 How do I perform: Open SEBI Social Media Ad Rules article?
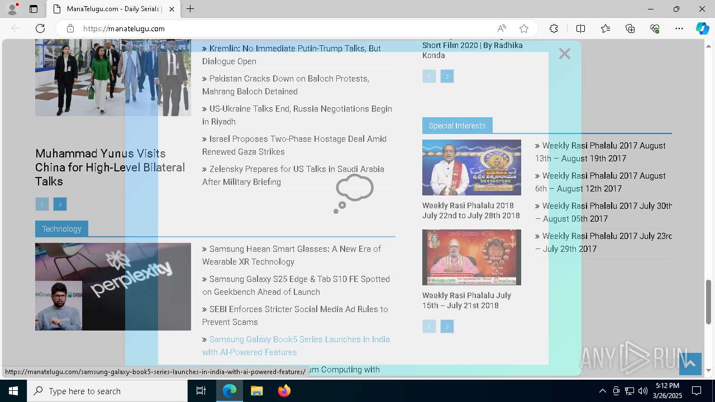pos(295,315)
